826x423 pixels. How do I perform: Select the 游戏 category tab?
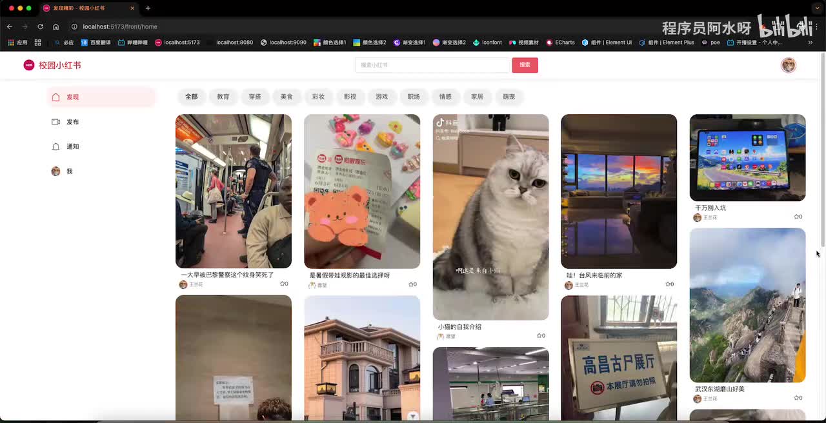[382, 97]
